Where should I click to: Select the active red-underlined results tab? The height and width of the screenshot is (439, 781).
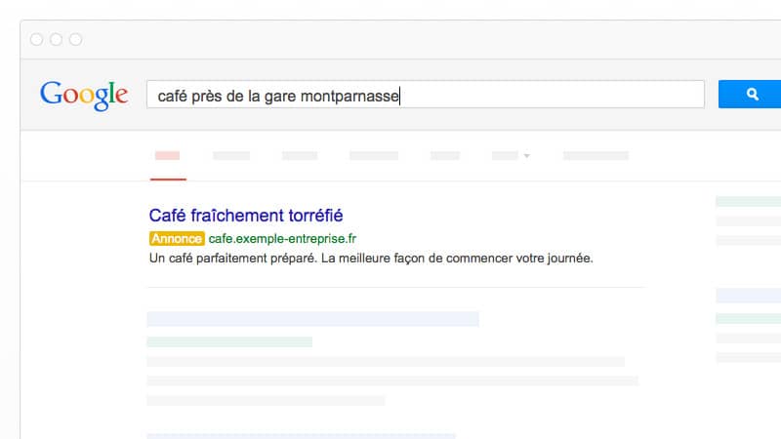[x=168, y=156]
